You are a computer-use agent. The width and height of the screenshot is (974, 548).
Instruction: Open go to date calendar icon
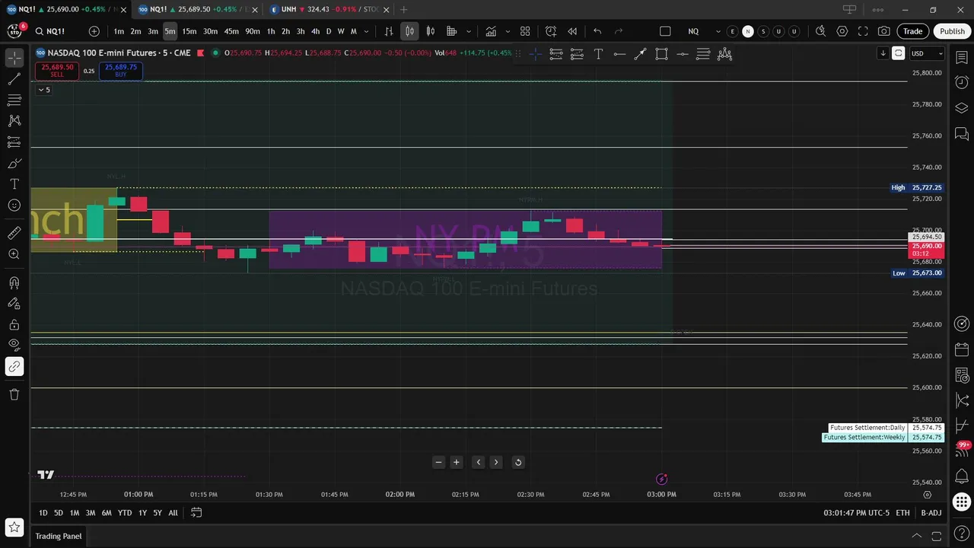(x=196, y=513)
